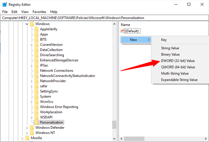The width and height of the screenshot is (209, 142).
Task: Click the values pane scroll right arrow
Action: click(x=206, y=139)
